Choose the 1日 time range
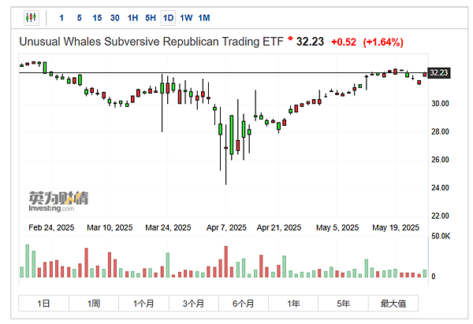This screenshot has width=473, height=324. point(43,304)
